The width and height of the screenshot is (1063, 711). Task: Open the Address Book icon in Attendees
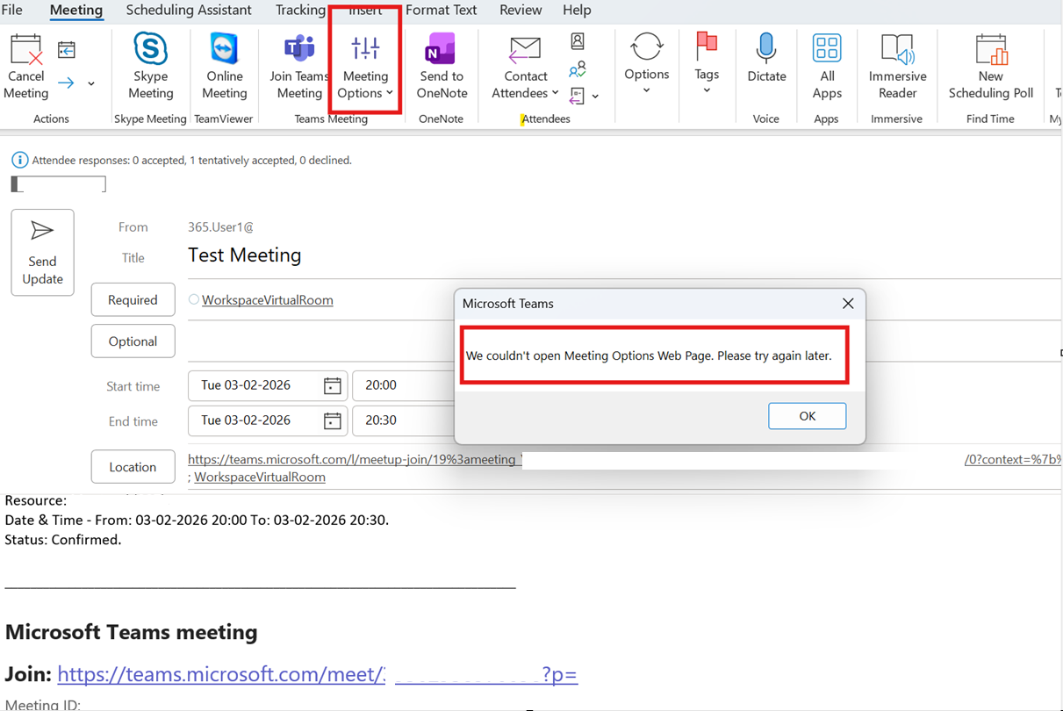click(x=578, y=41)
